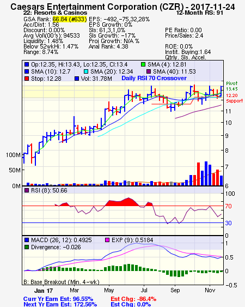Click the Jan 17 time axis label

coord(44,291)
